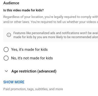Image resolution: width=98 pixels, height=96 pixels.
Task: Click the 'Regardless of your location' description line
Action: coord(51,17)
